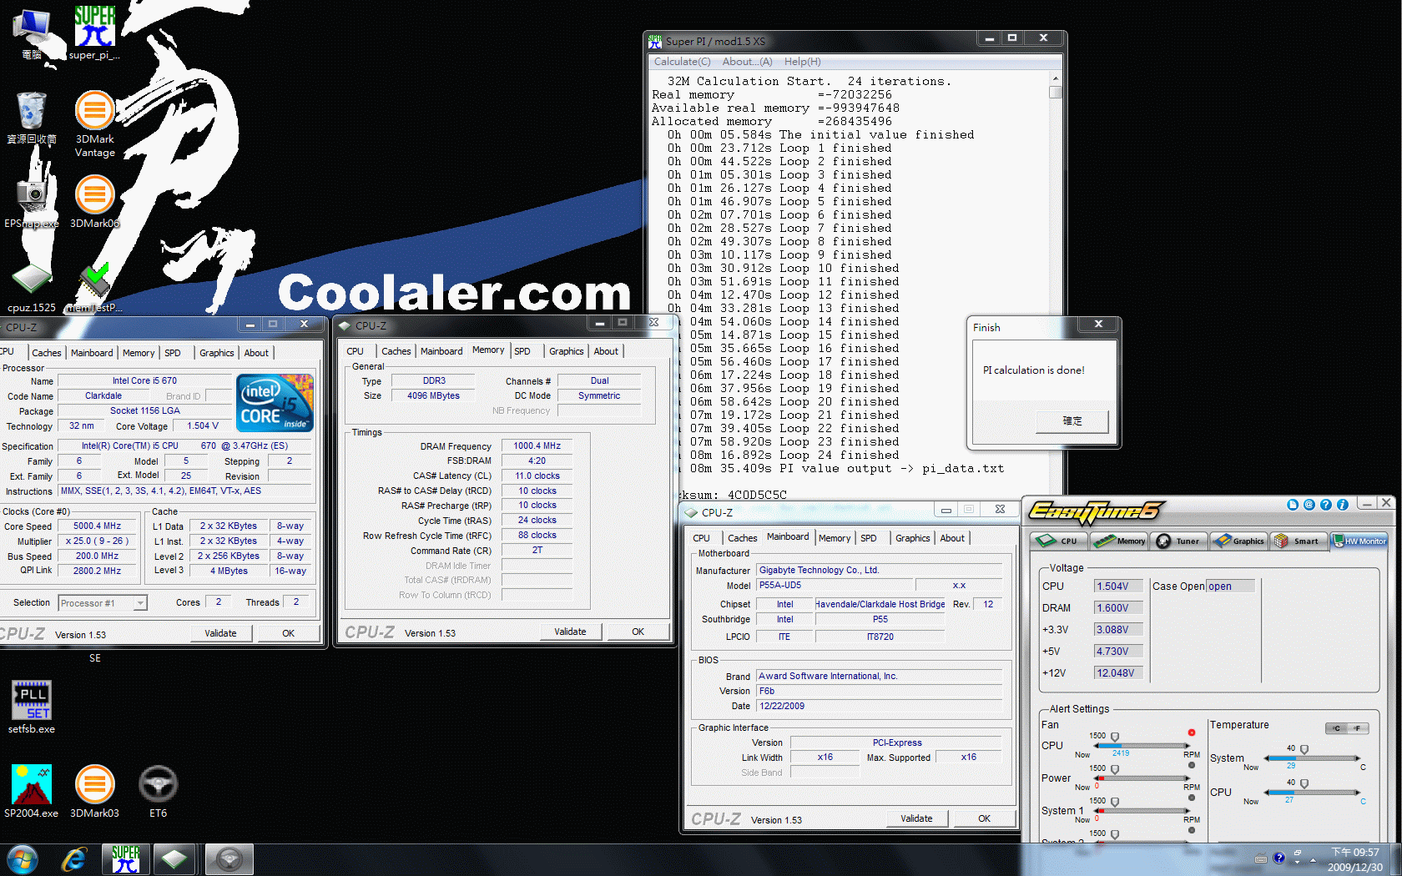Open EasyTune6 CPU tab
Viewport: 1402px width, 876px height.
[1058, 541]
